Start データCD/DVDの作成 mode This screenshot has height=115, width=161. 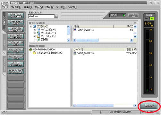tap(16, 16)
